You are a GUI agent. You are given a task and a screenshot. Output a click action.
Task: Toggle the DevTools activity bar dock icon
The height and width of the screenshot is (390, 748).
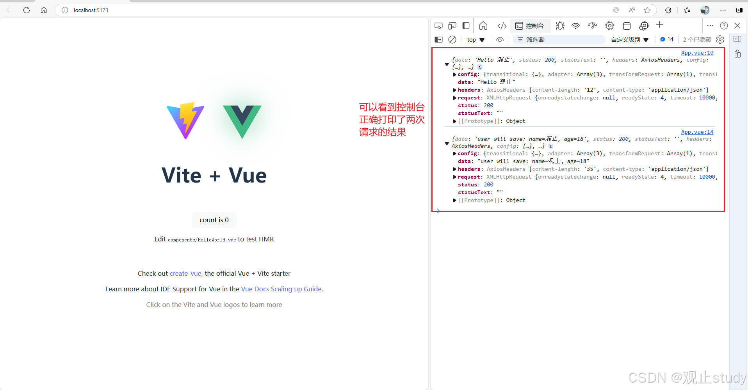tap(466, 26)
